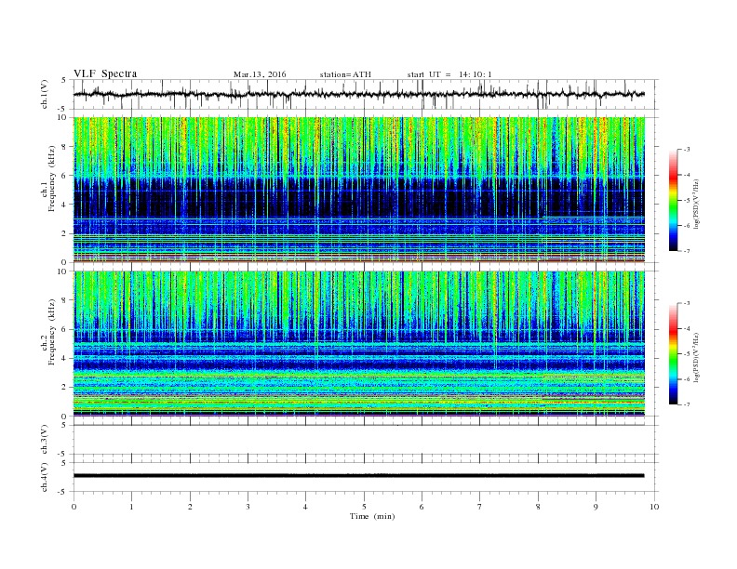Click the "8" tick on the Time axis
Viewport: 737px width, 569px height.
538,507
